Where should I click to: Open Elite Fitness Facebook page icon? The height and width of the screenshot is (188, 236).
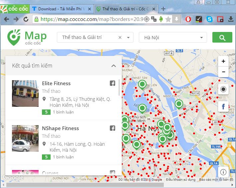[113, 83]
